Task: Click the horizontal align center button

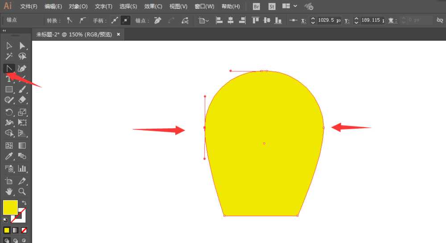Action: 231,20
